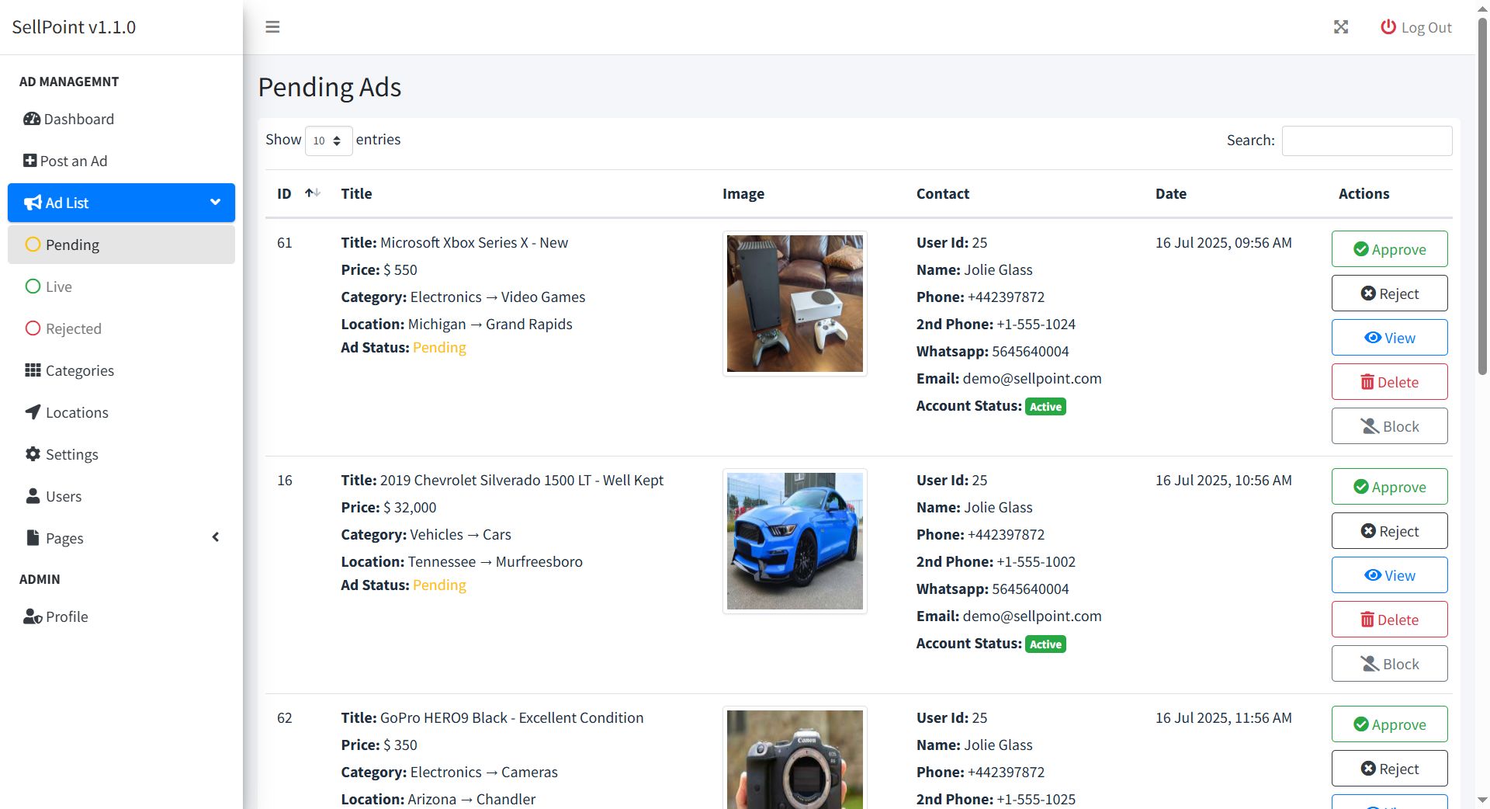Select the Live ads submenu item

coord(121,286)
